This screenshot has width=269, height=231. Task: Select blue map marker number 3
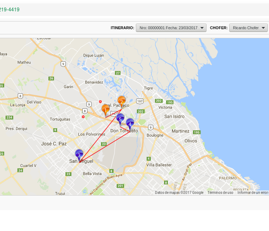pos(79,155)
